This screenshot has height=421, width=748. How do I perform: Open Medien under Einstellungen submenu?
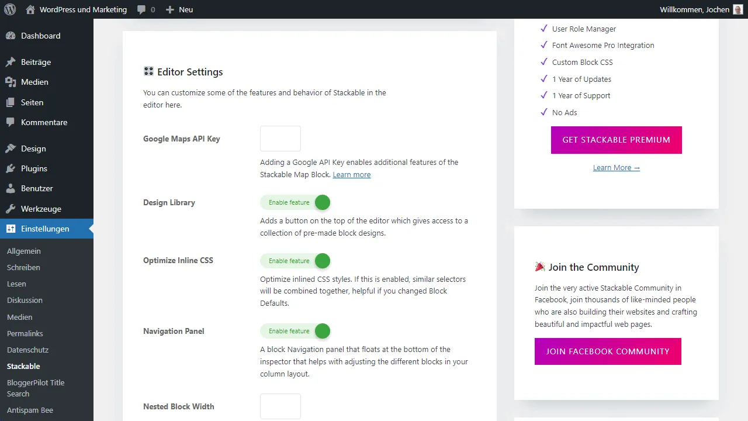point(20,317)
